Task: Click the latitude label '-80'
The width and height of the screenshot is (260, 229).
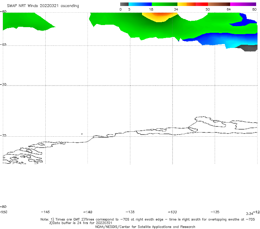Action: tap(3, 207)
